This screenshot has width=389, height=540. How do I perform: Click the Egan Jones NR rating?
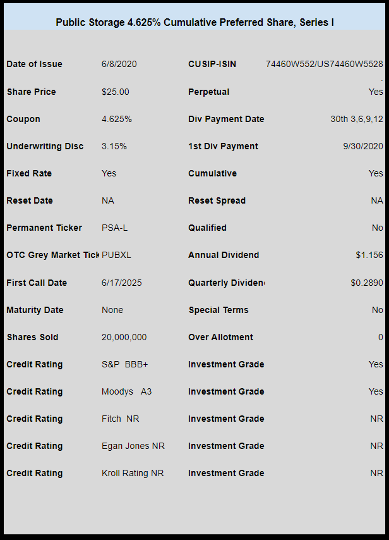pos(133,446)
